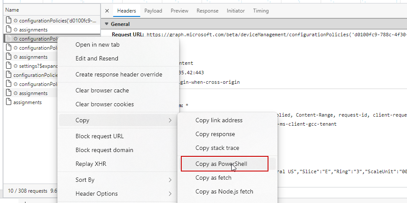407x203 pixels.
Task: Choose Clear browser cache
Action: coord(102,90)
